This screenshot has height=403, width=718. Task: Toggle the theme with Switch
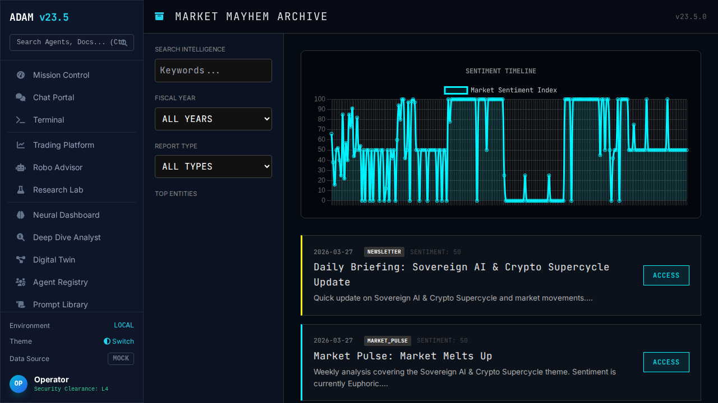point(119,341)
